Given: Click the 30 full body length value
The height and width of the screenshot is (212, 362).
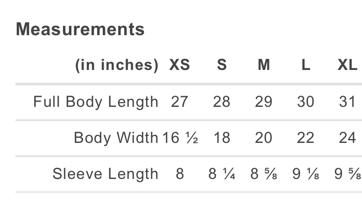Looking at the screenshot, I should tap(306, 102).
